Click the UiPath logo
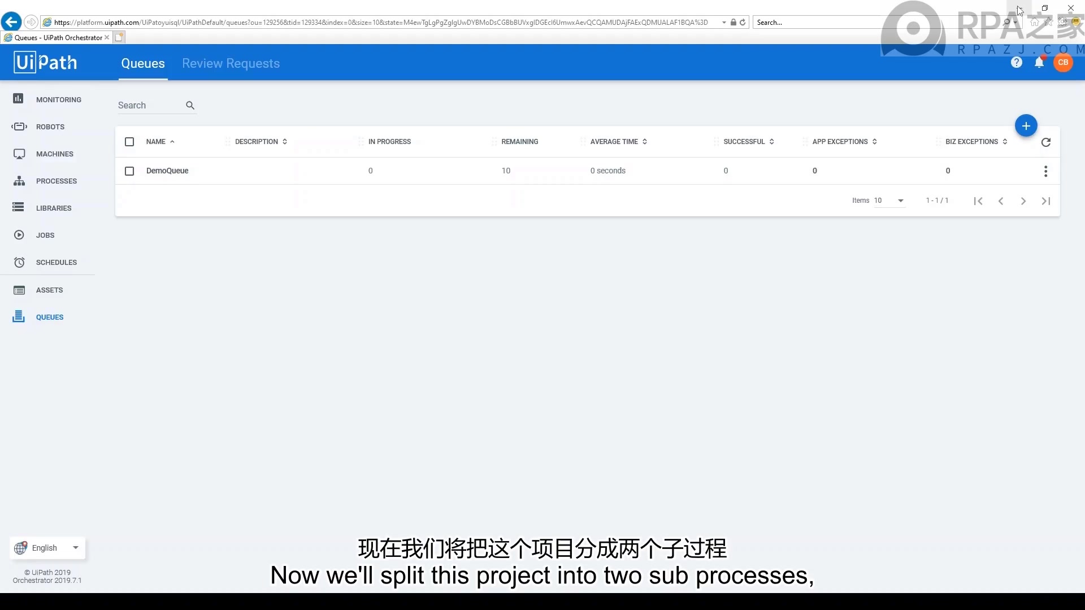This screenshot has width=1085, height=610. (46, 62)
